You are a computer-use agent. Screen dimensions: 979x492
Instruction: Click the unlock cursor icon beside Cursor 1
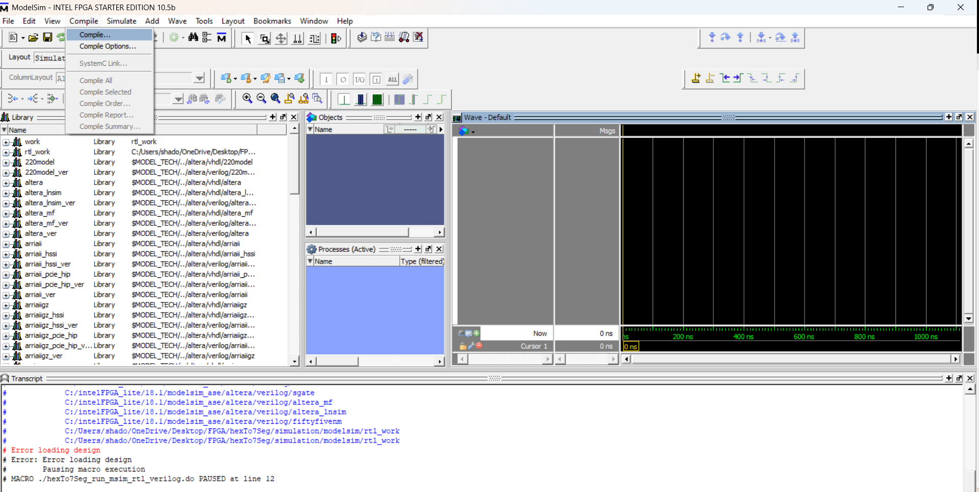462,346
